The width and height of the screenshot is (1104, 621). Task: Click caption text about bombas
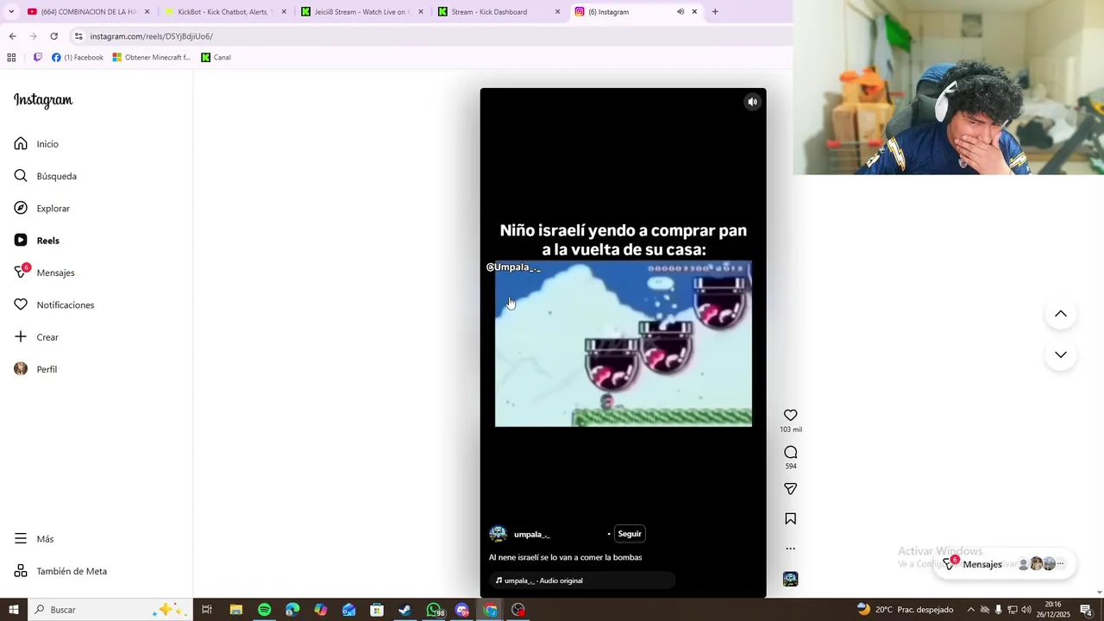point(566,557)
